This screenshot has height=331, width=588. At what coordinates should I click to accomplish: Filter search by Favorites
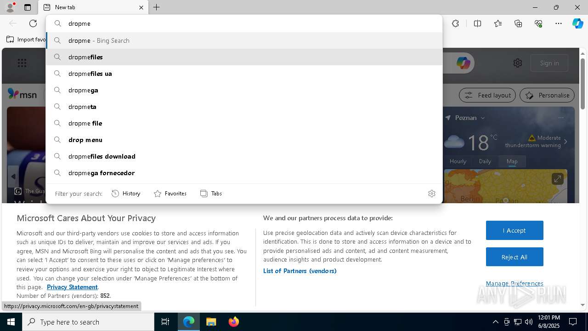(x=170, y=194)
